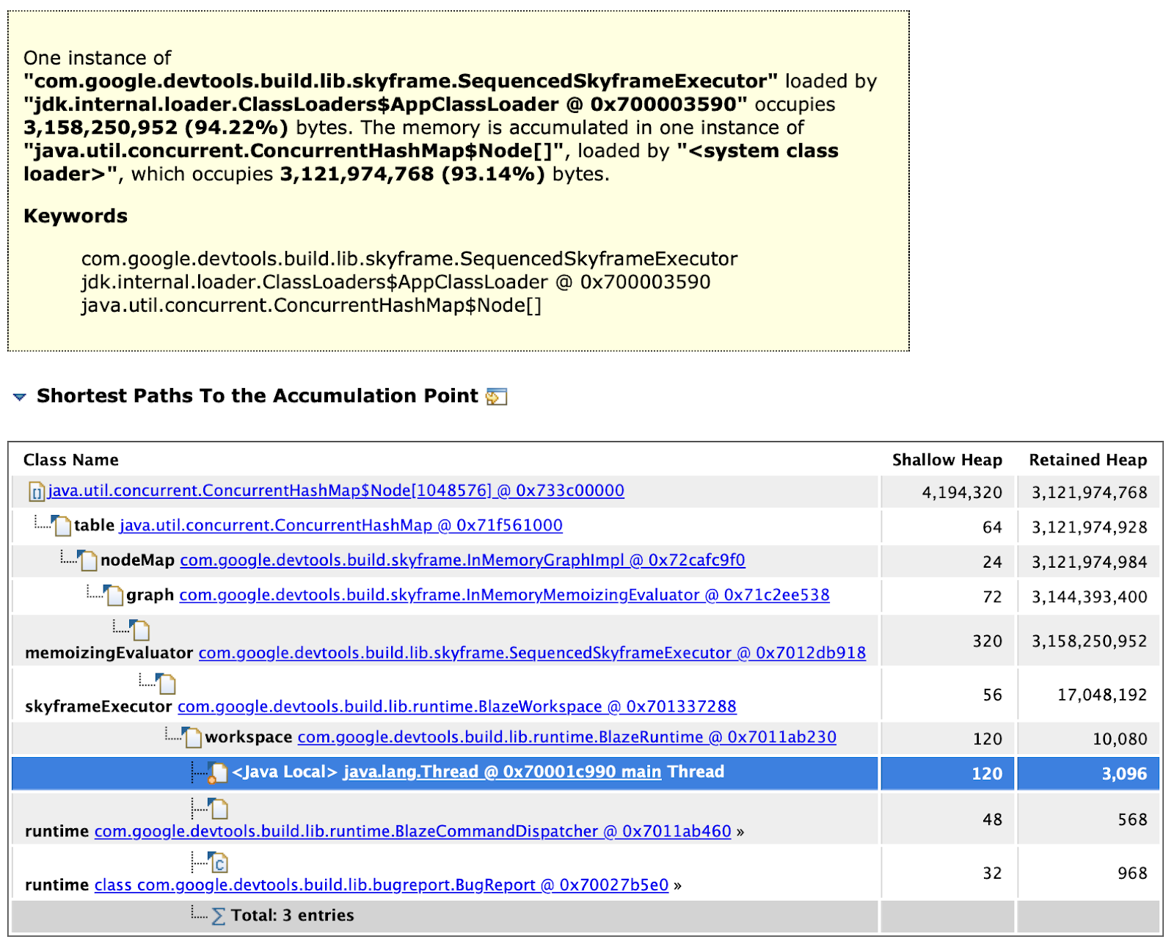Image resolution: width=1174 pixels, height=947 pixels.
Task: Click the Retained Heap column header
Action: pyautogui.click(x=1087, y=460)
